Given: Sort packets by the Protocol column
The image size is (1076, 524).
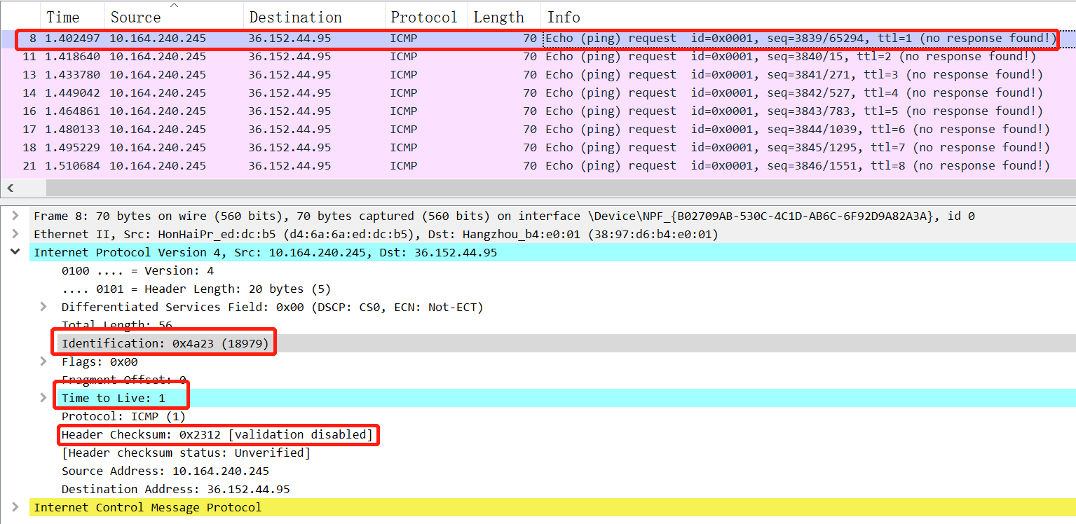Looking at the screenshot, I should pyautogui.click(x=424, y=15).
